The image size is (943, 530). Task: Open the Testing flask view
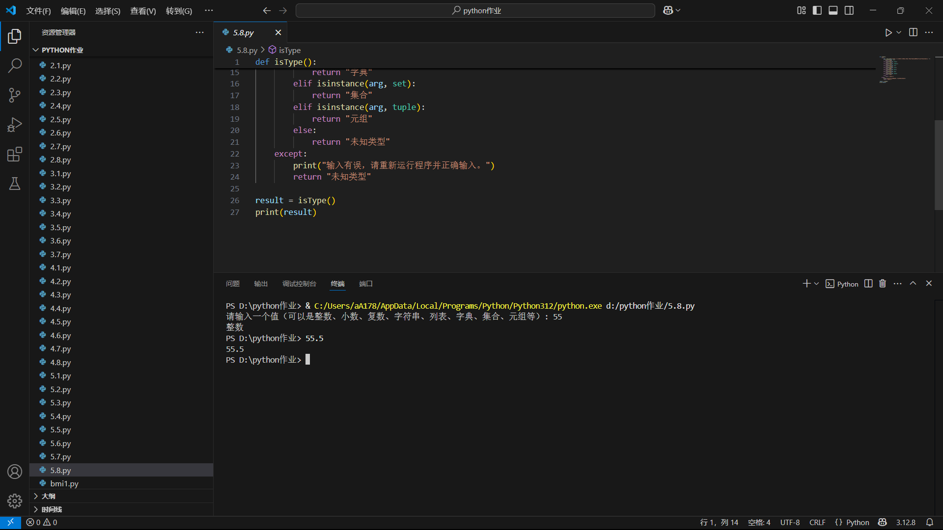click(x=15, y=184)
